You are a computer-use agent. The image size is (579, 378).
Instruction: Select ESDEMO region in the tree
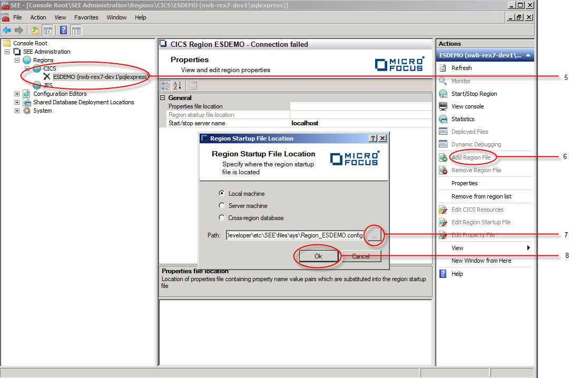(x=100, y=77)
